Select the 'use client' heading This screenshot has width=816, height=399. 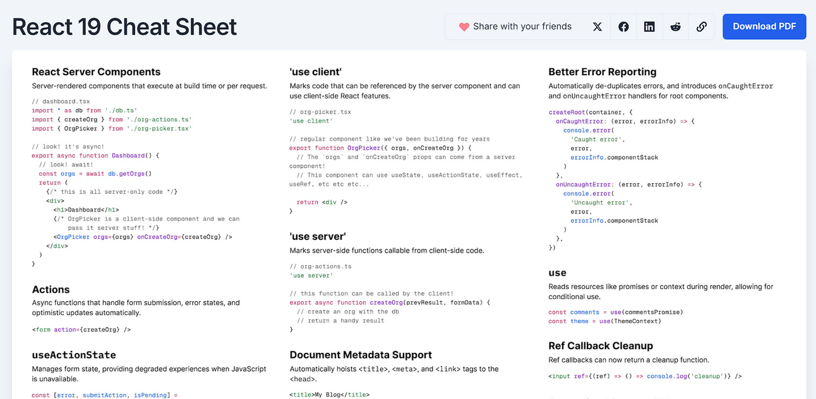click(316, 72)
